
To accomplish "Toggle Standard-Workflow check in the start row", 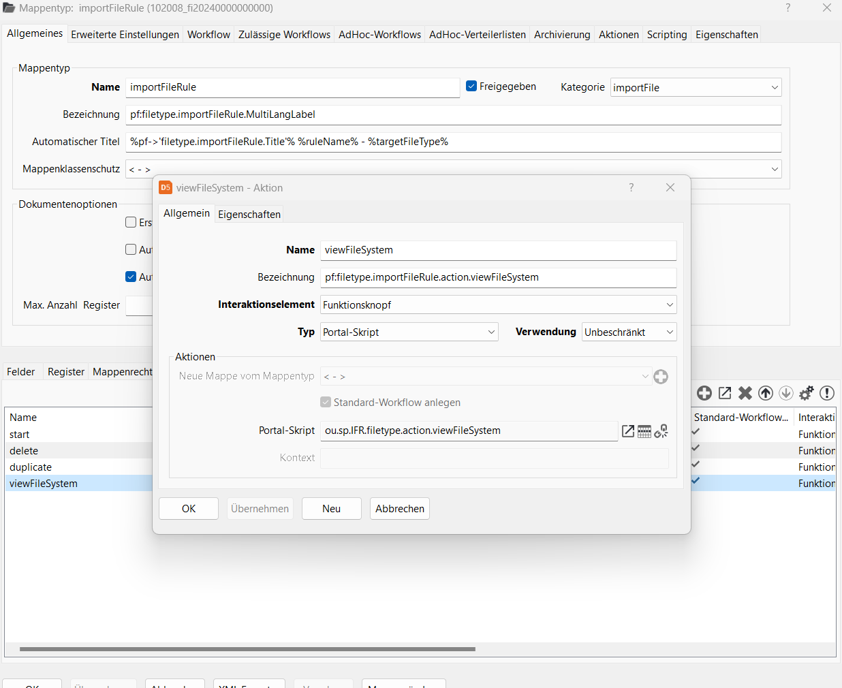I will 696,432.
